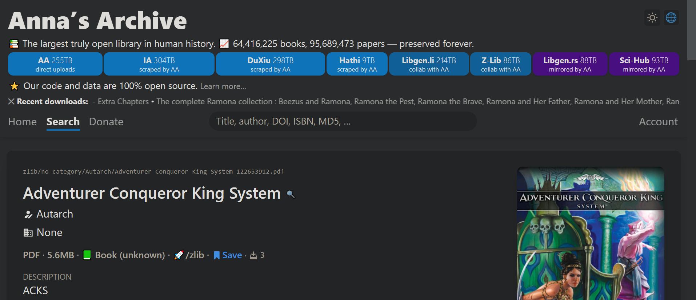
Task: Open the Search tab
Action: tap(63, 122)
